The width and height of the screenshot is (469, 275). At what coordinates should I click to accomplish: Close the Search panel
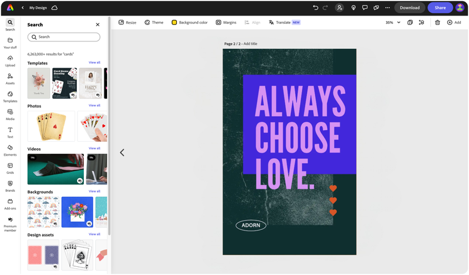[98, 24]
